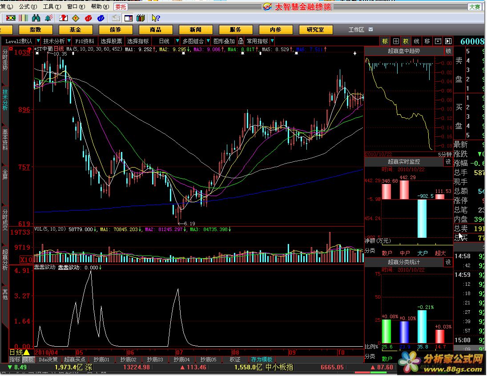Open the 工作区 workspace dropdown arrow
Viewport: 487px width, 376px height.
click(x=370, y=29)
